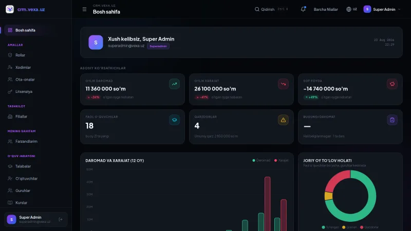Click the Filiallar building icon

(x=10, y=117)
